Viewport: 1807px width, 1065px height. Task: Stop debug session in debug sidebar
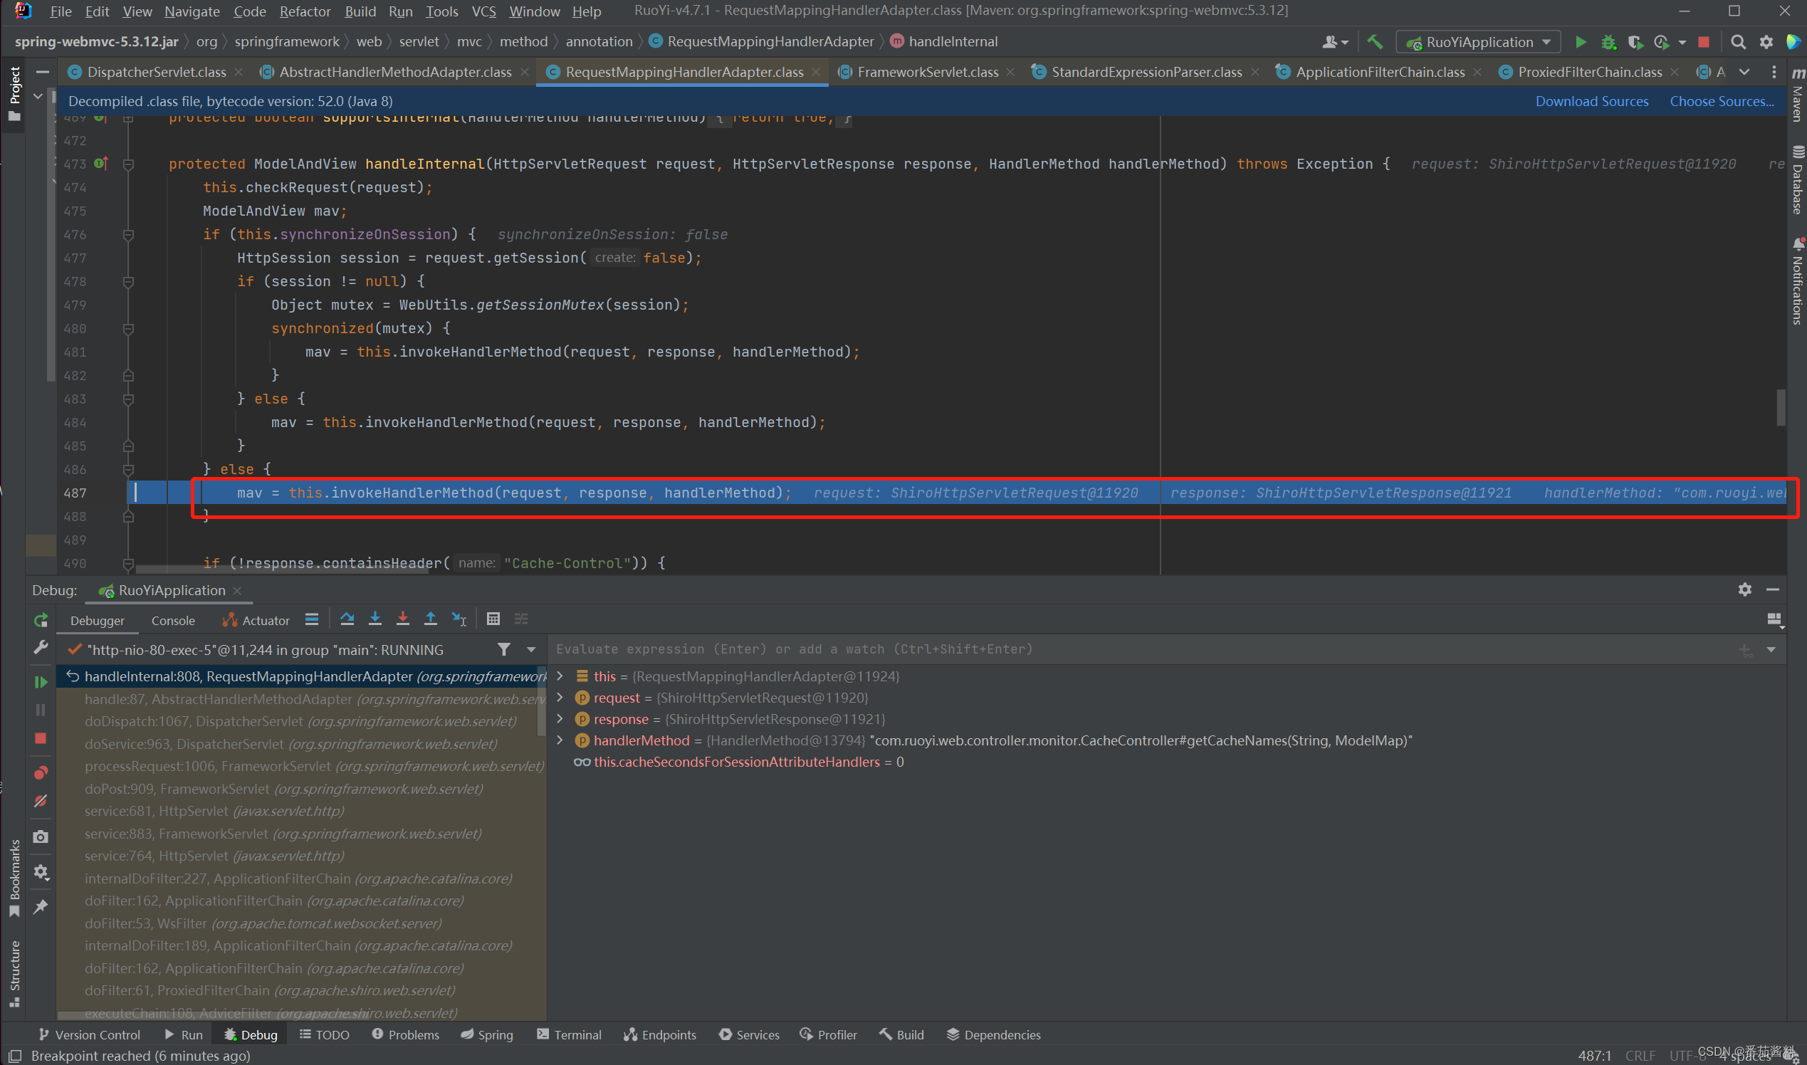tap(41, 738)
